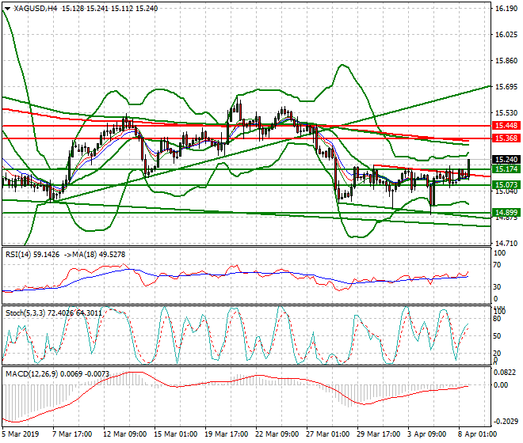Click the RSI scale value 30
The height and width of the screenshot is (443, 523).
497,287
